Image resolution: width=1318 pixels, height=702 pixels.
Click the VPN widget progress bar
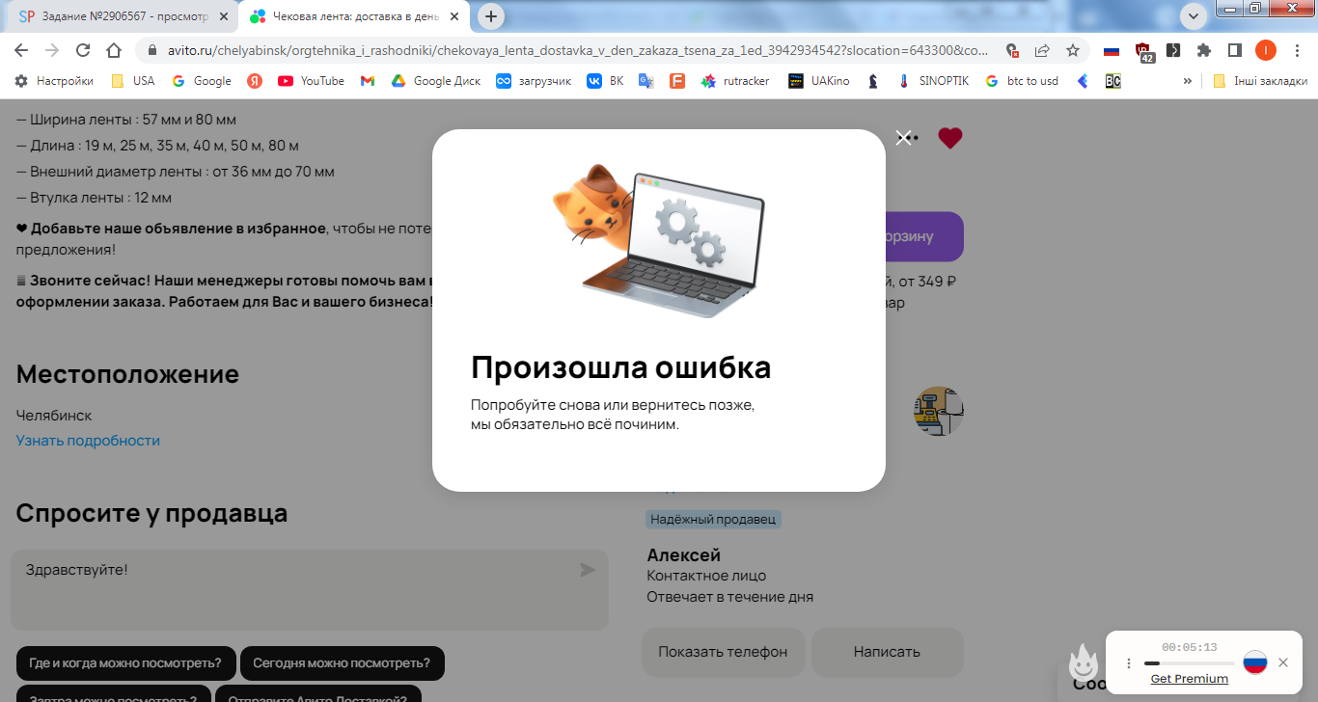click(x=1189, y=663)
